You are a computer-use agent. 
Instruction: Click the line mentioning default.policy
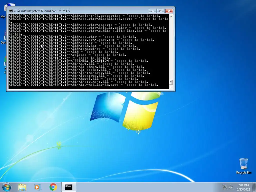click(x=87, y=28)
